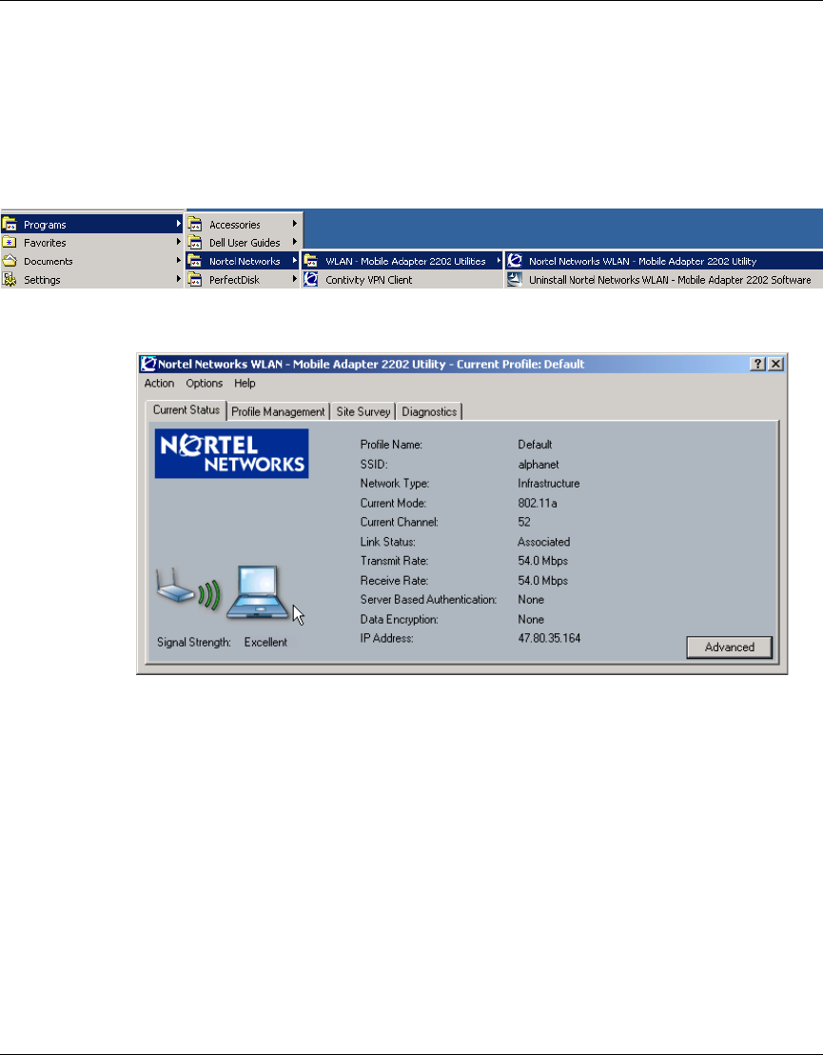Screen dimensions: 823x1055
Task: Close the Mobile Adapter Utility window
Action: click(x=776, y=364)
